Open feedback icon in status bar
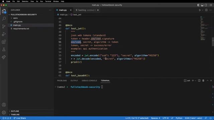Screen dimensions: 214x120 tap(206, 118)
